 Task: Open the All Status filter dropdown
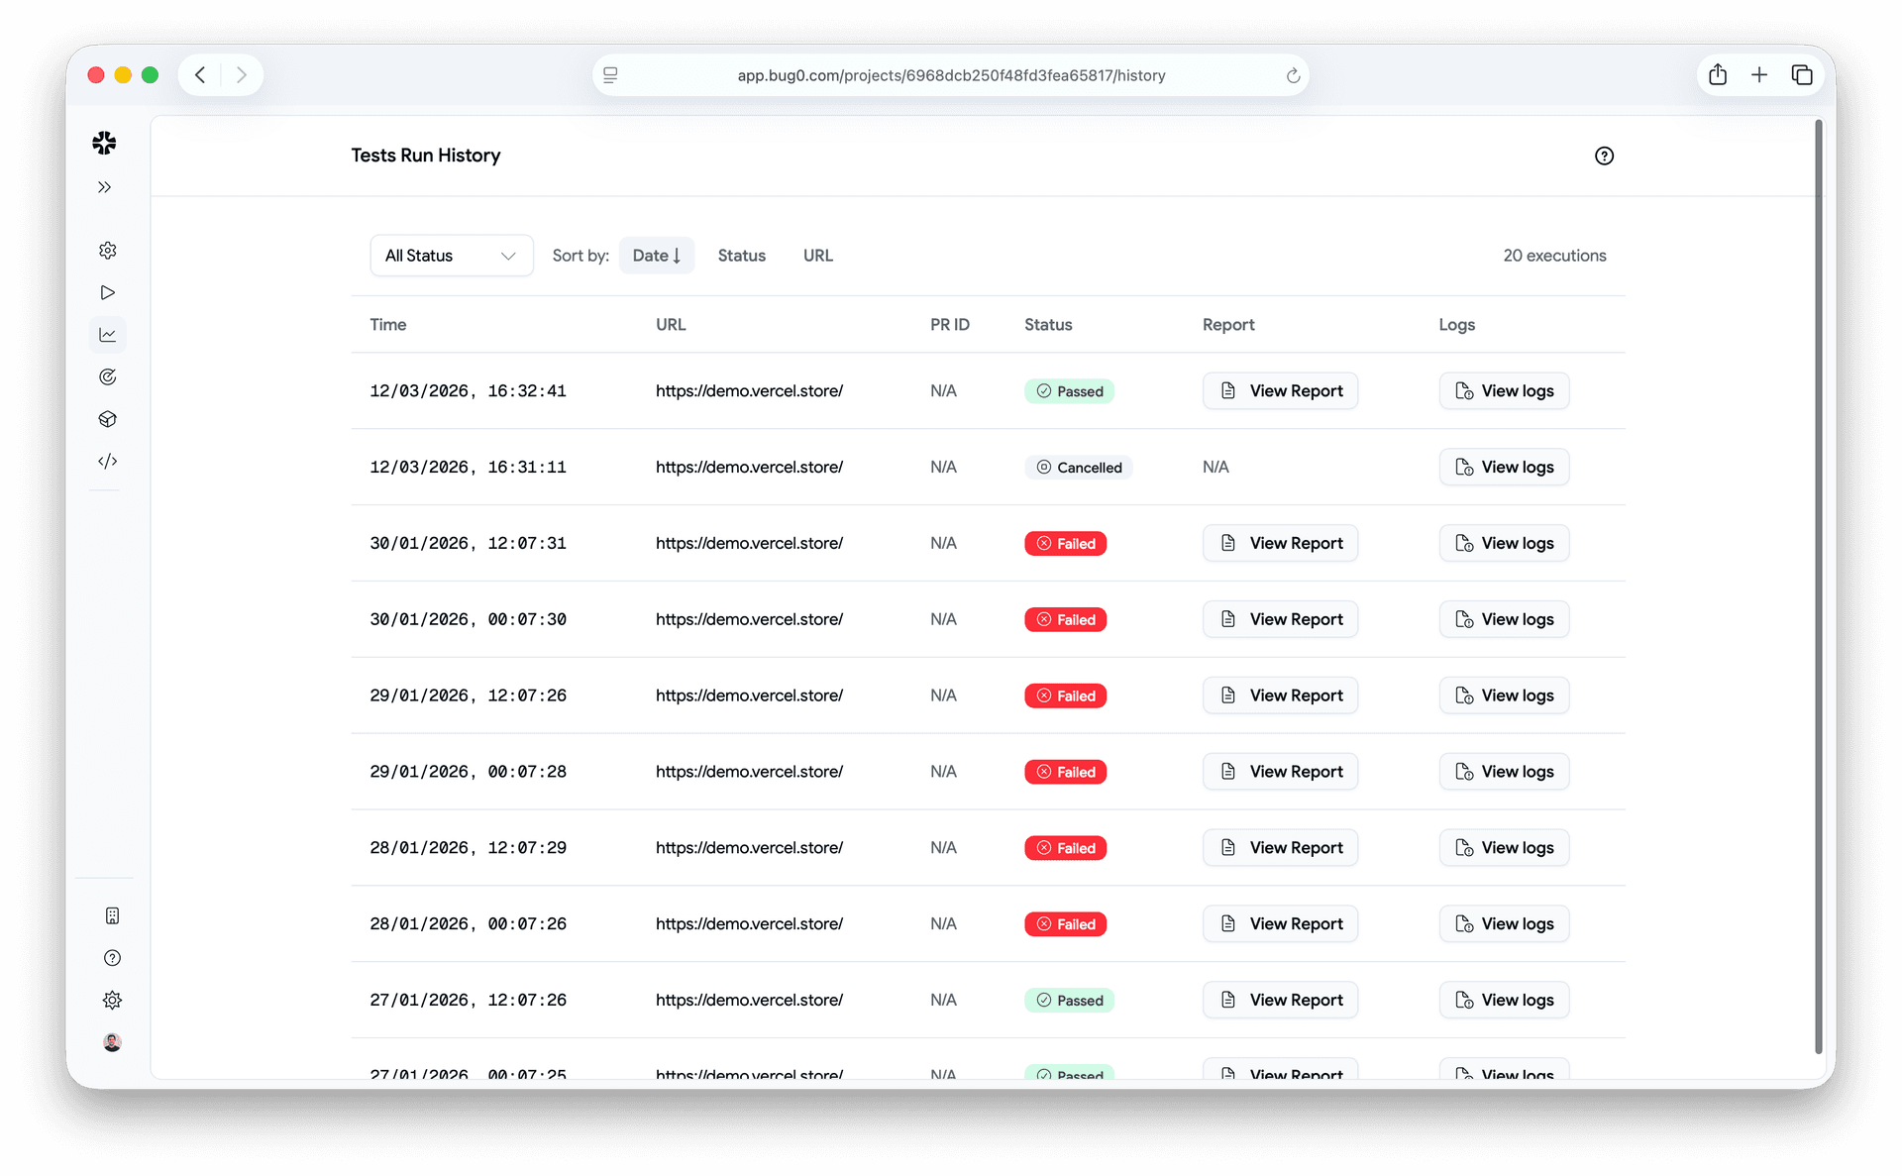(451, 255)
